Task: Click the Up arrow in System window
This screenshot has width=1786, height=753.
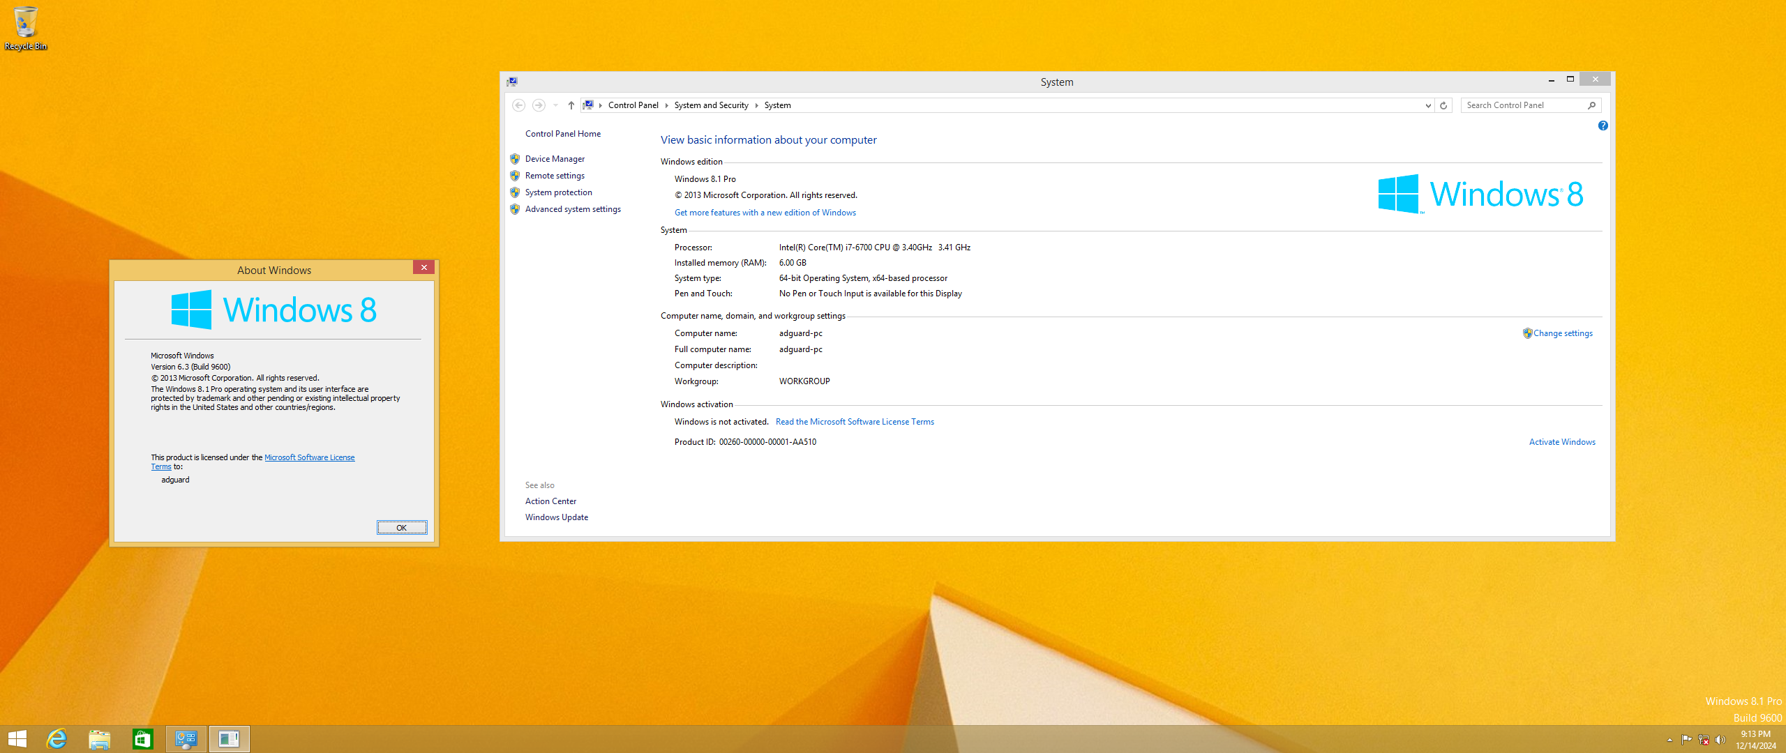Action: (571, 105)
